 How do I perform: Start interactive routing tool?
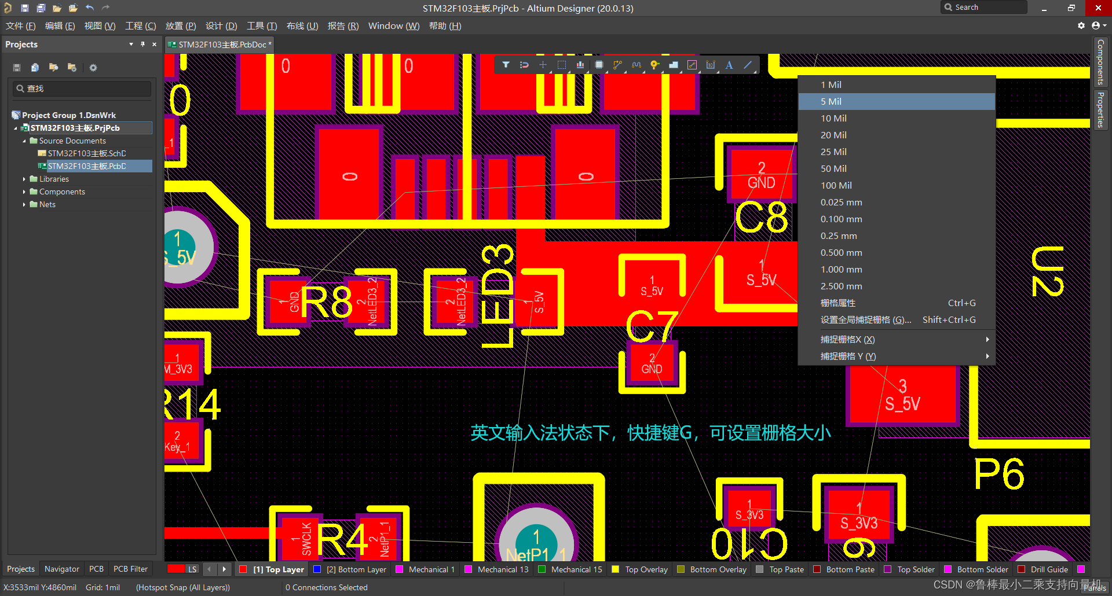click(617, 65)
